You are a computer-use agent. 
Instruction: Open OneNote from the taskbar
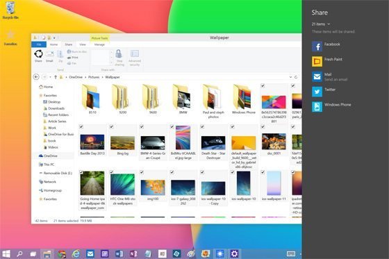tap(133, 253)
